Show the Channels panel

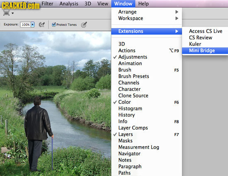click(x=147, y=83)
